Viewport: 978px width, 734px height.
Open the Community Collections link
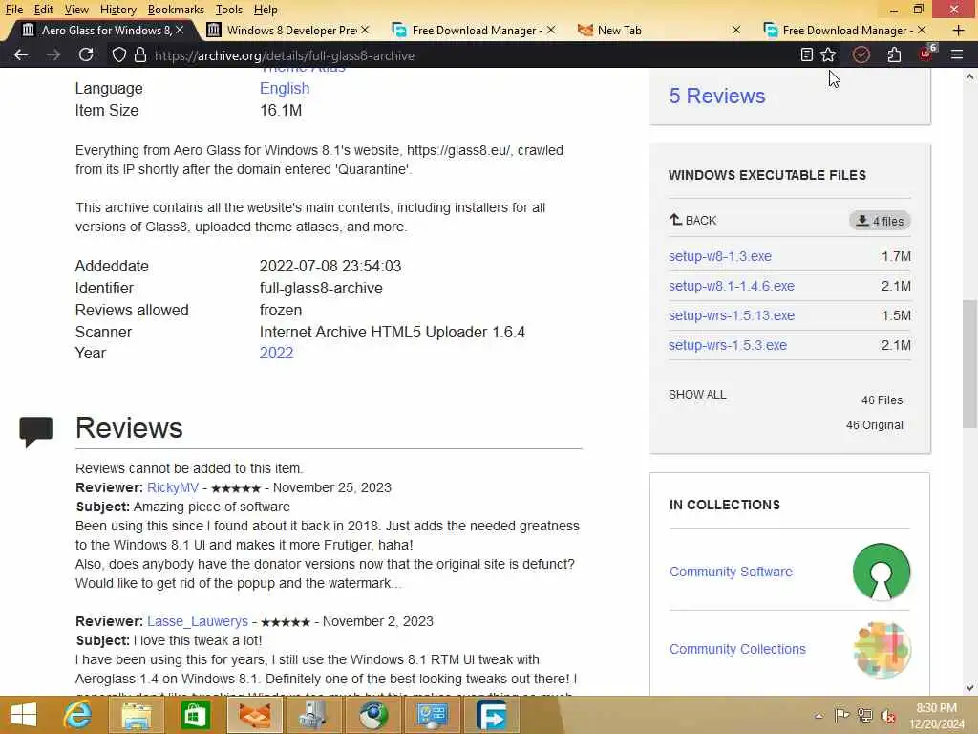pyautogui.click(x=737, y=649)
